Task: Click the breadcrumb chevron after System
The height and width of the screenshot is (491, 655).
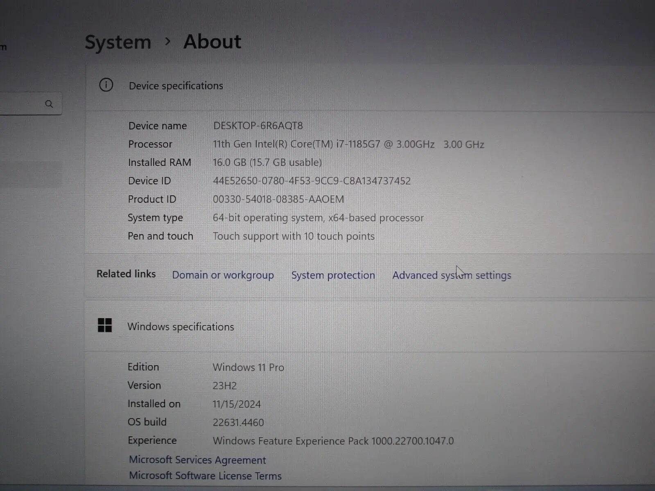Action: 167,41
